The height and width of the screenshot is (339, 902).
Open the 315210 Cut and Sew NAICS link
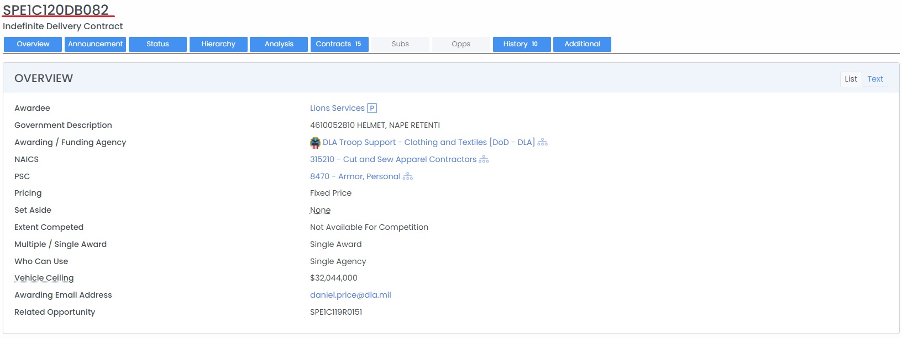[393, 159]
